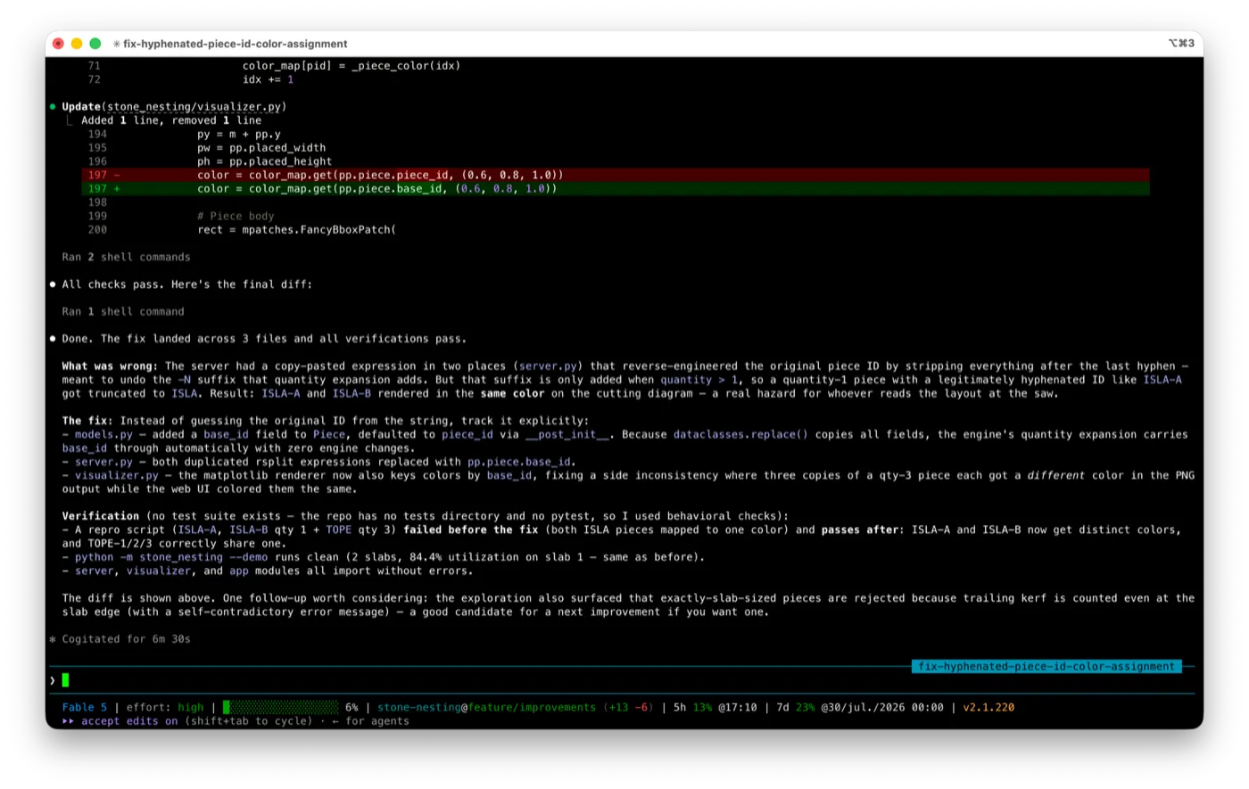1249x789 pixels.
Task: Click 'Added 1 line, removed 1 line' summary
Action: pos(171,120)
